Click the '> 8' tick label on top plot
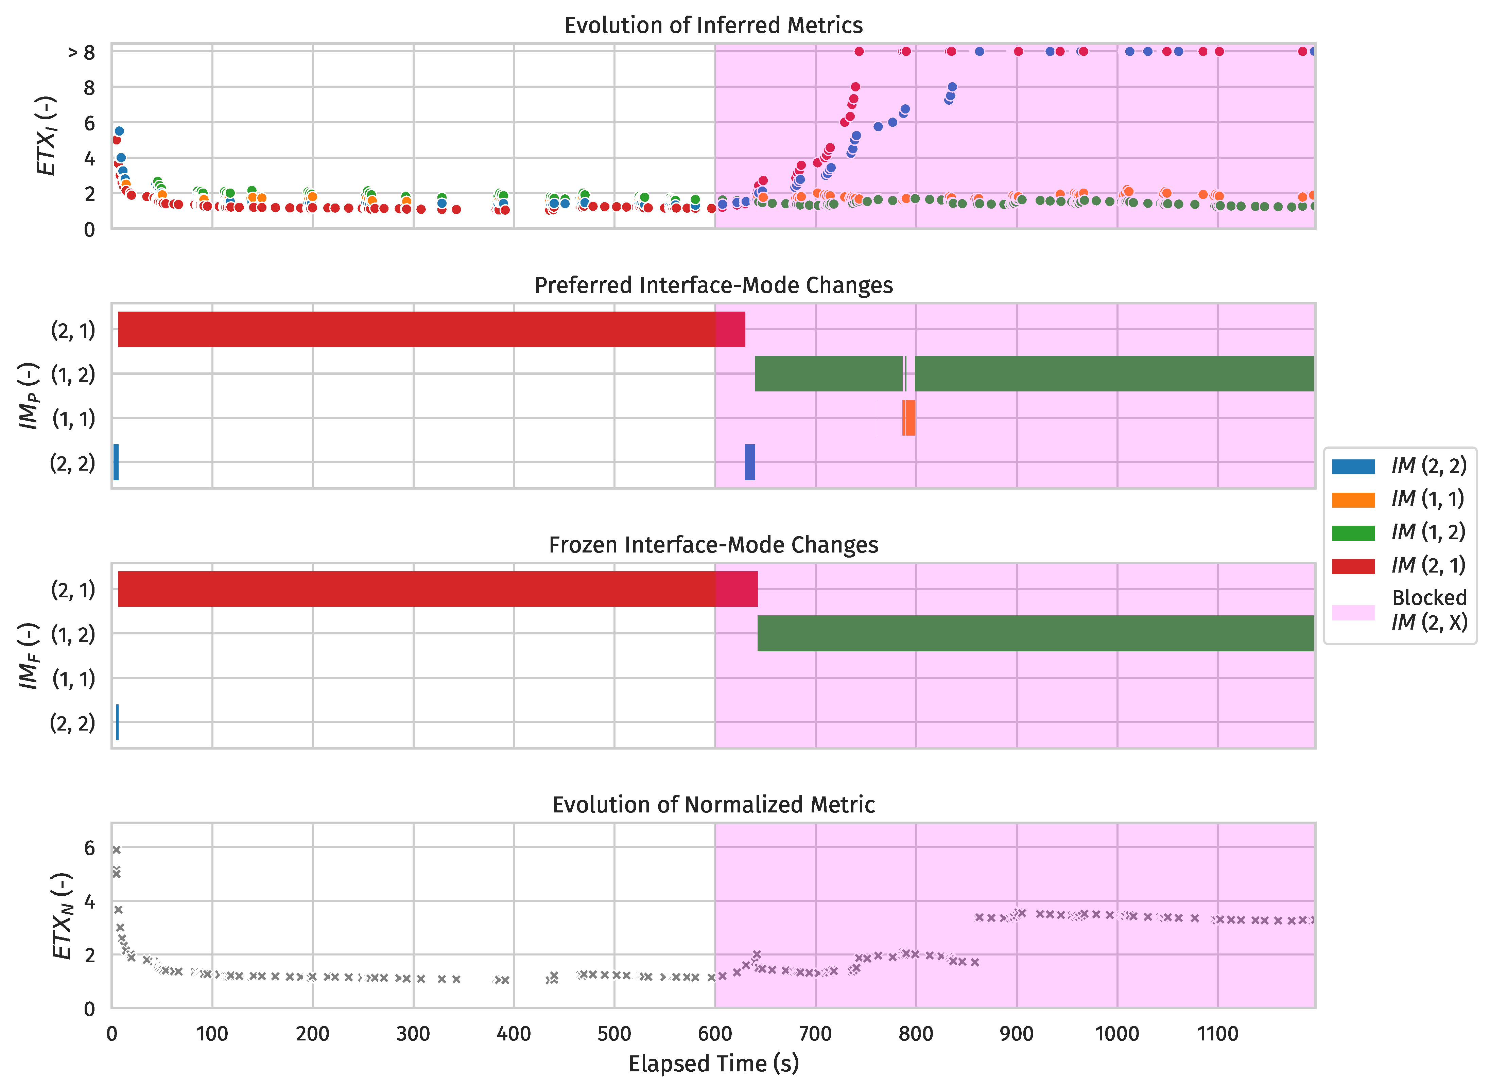The width and height of the screenshot is (1490, 1088). (81, 52)
